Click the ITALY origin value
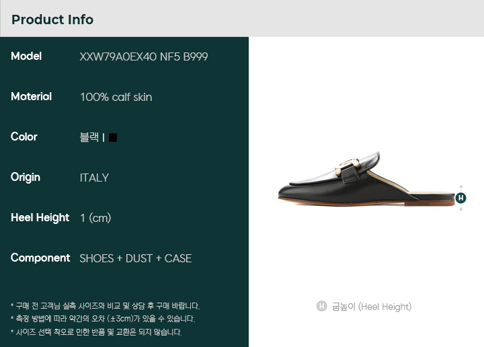 coord(94,178)
